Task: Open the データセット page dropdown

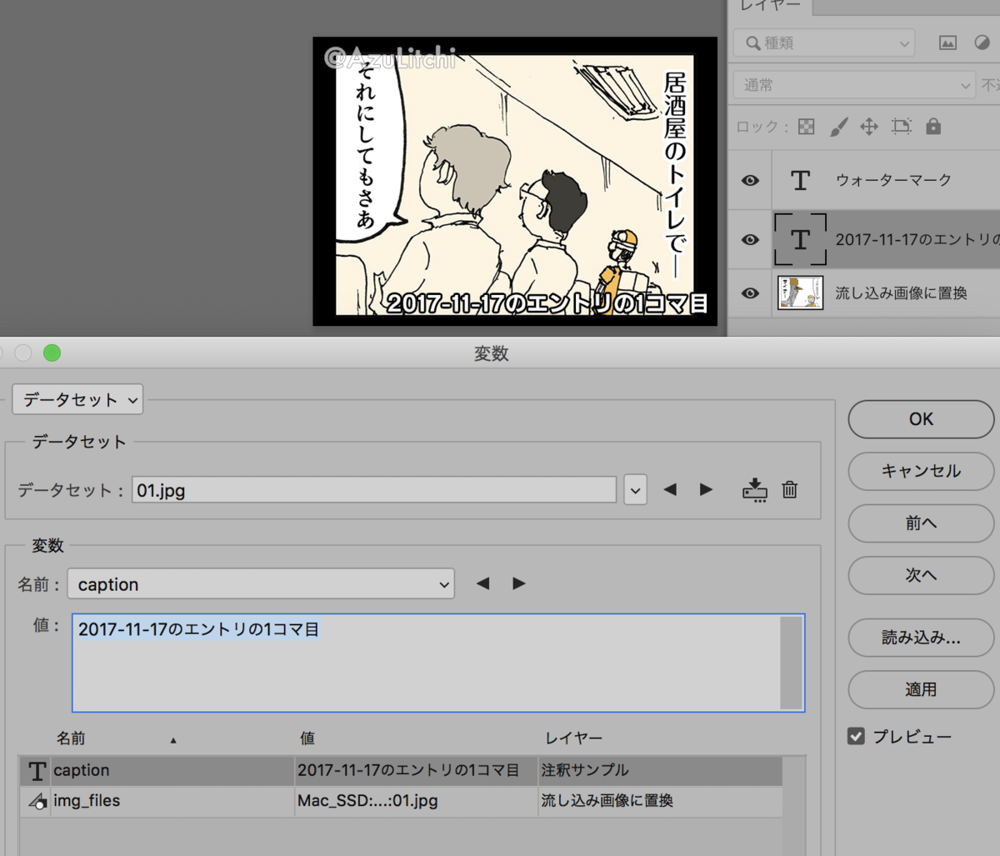Action: [x=77, y=399]
